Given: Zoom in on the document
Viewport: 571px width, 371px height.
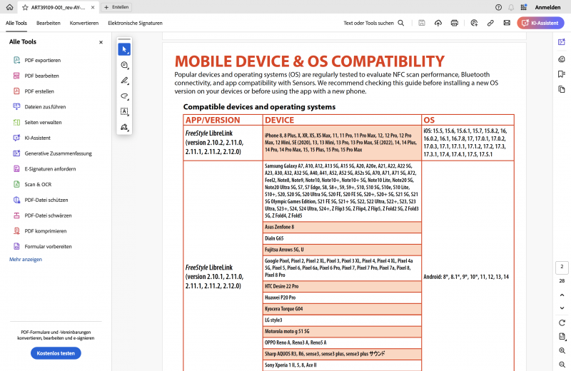Looking at the screenshot, I should pyautogui.click(x=562, y=350).
